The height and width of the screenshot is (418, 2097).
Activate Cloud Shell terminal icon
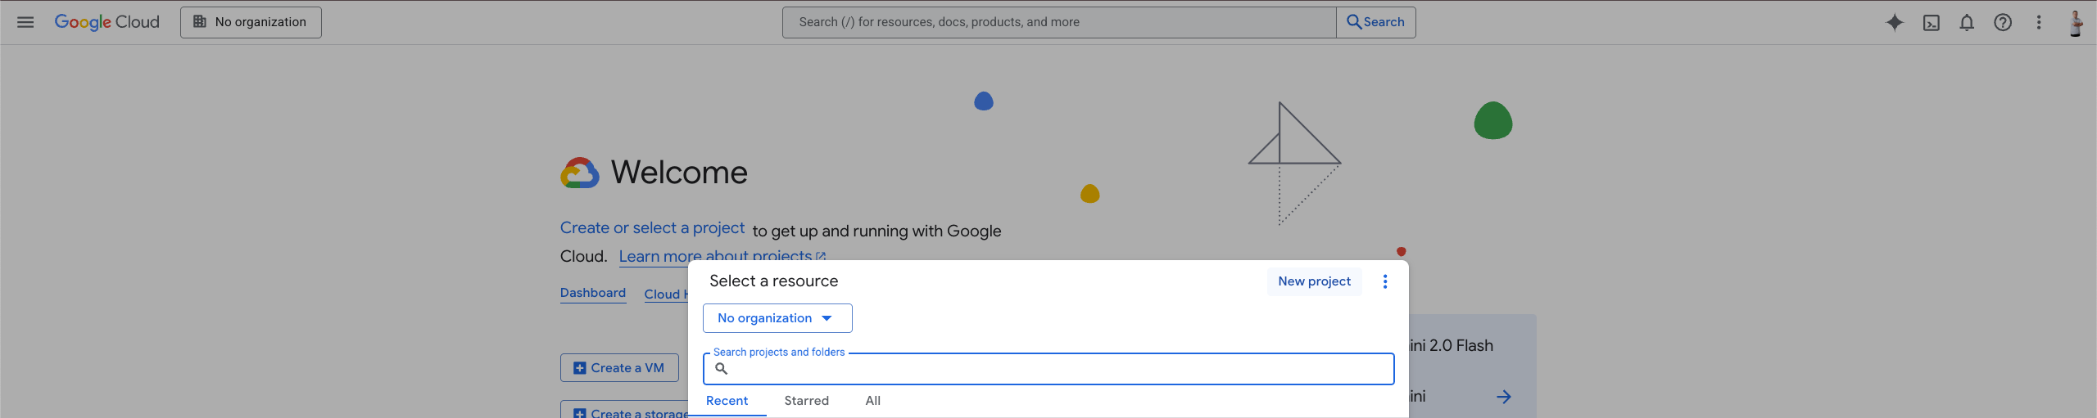click(1931, 23)
